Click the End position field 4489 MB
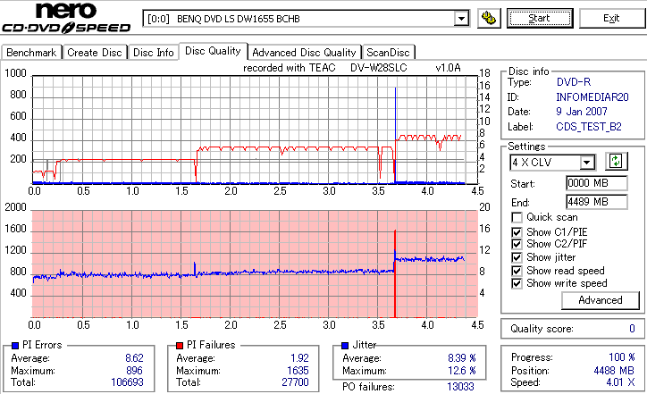This screenshot has width=647, height=394. (x=597, y=202)
